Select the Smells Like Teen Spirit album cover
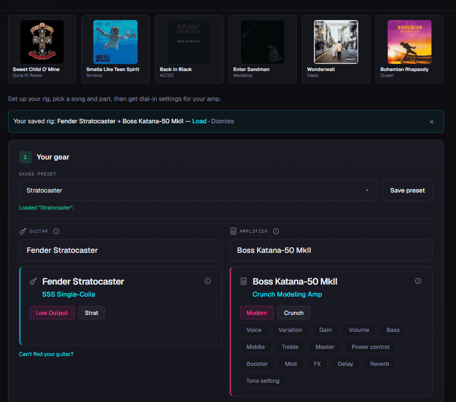 coord(115,42)
